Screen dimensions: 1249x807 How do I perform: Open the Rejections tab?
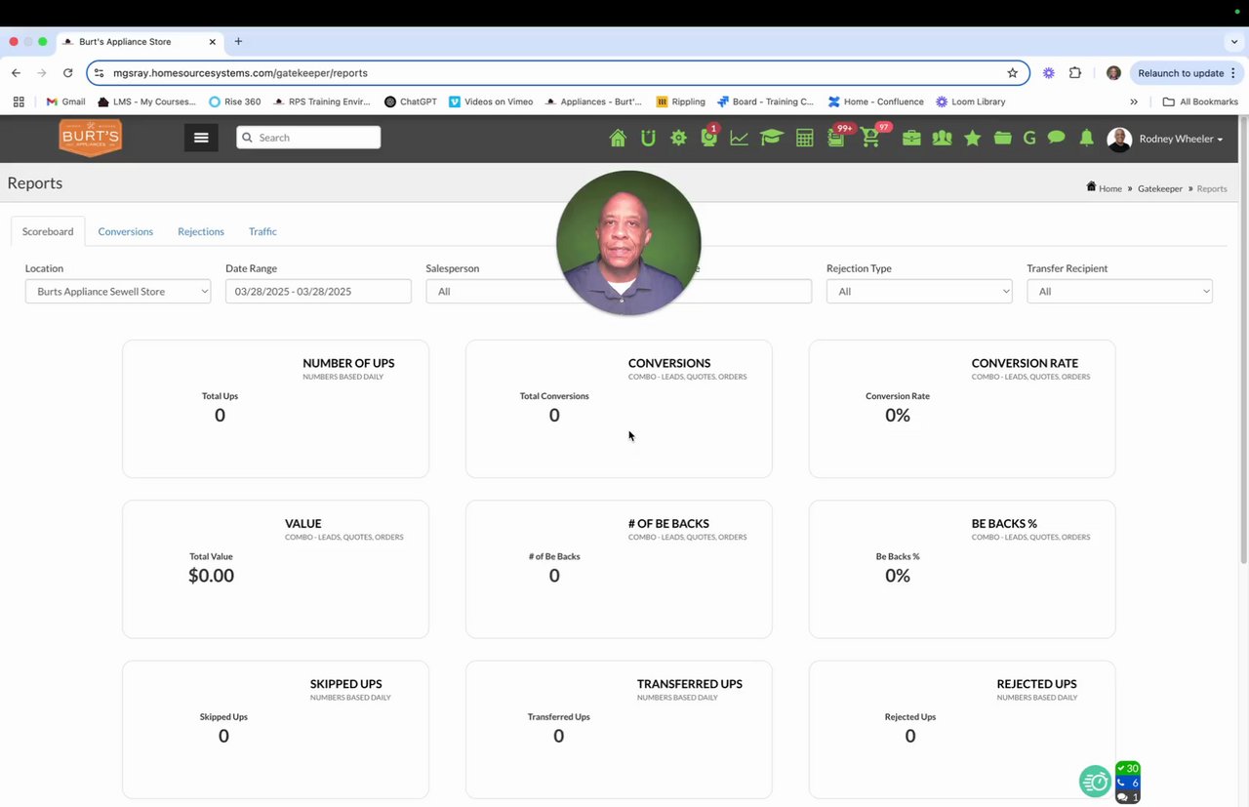201,231
